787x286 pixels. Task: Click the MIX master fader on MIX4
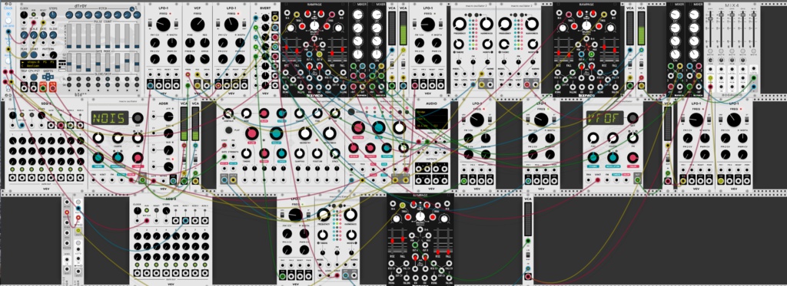pyautogui.click(x=753, y=15)
